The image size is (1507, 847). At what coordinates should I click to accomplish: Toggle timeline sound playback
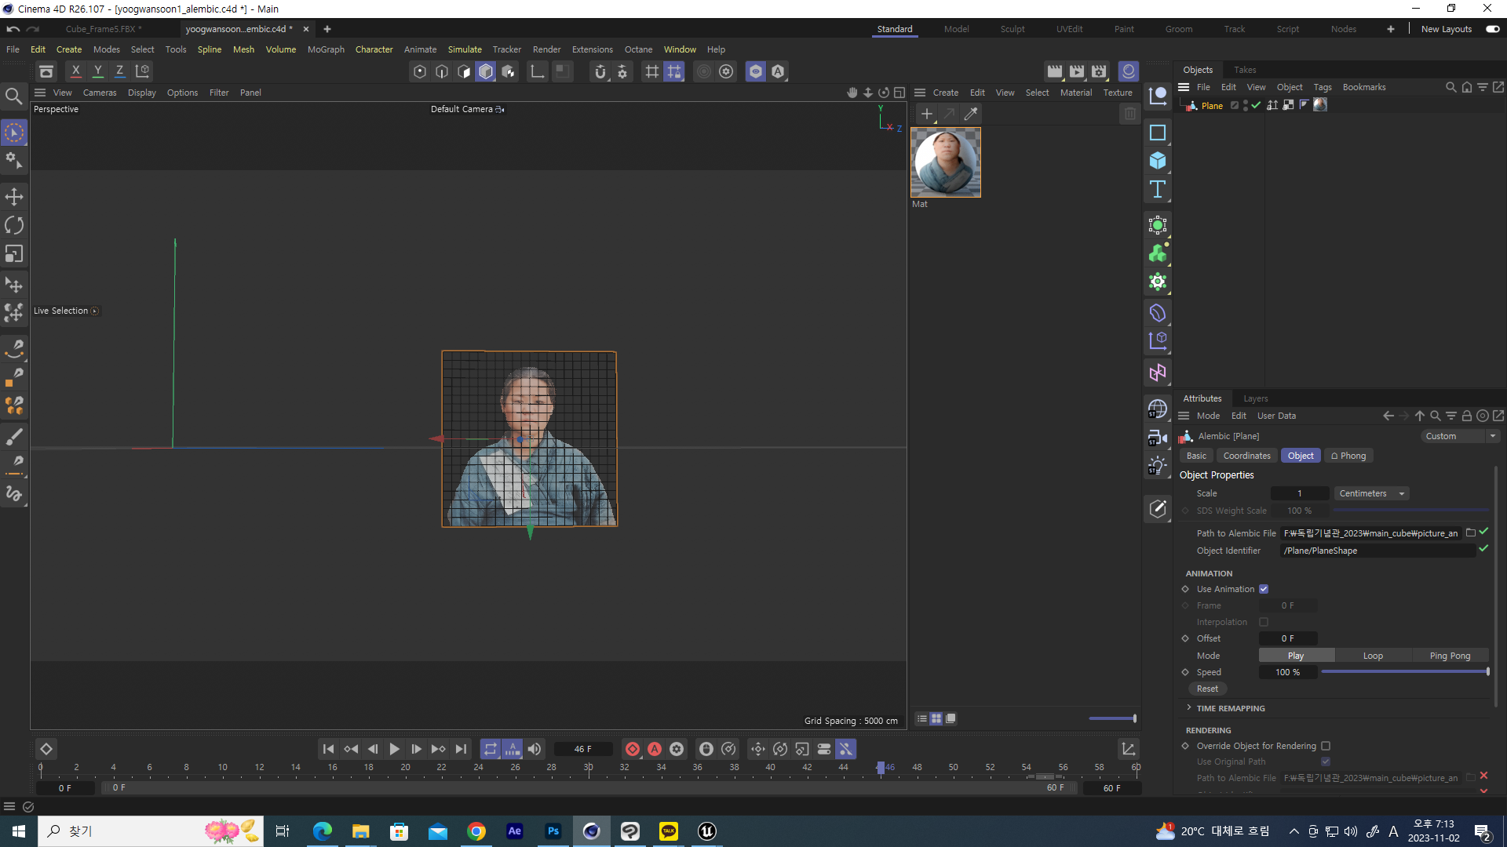(535, 749)
